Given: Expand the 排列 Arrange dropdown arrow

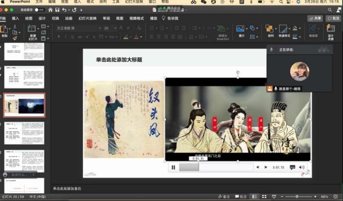Looking at the screenshot, I should coord(276,29).
